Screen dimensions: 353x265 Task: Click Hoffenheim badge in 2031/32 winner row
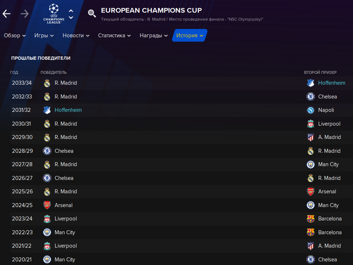(x=47, y=110)
